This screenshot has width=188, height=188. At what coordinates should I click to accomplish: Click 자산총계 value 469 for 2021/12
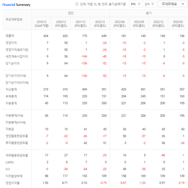point(84,89)
